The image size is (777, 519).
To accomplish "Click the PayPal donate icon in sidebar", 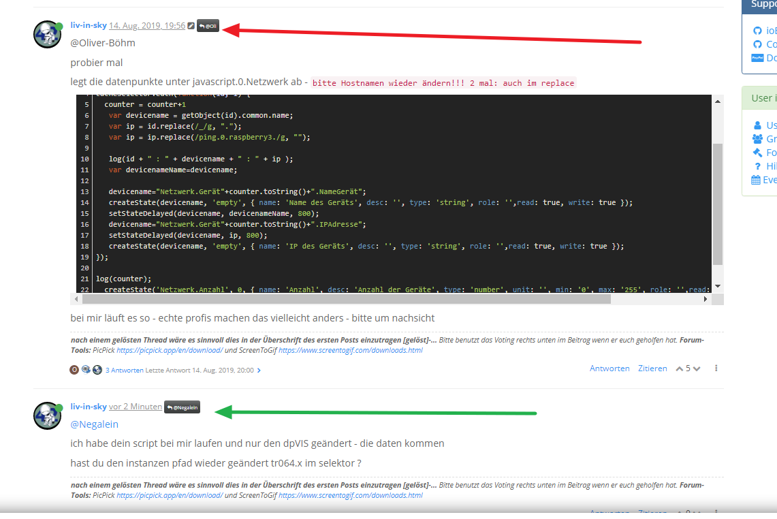I will [x=757, y=58].
